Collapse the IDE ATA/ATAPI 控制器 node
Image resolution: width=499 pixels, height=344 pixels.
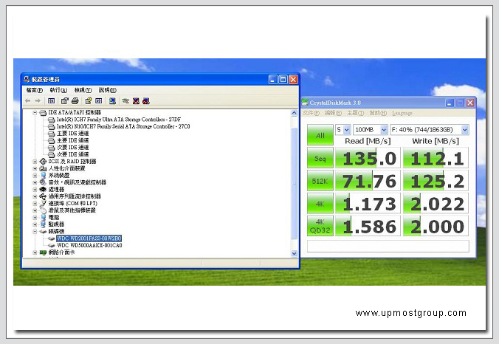[35, 113]
